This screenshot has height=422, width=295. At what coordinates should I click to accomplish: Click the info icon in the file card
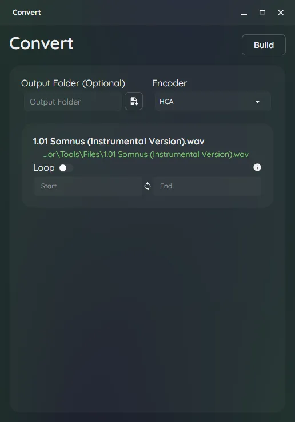tap(257, 167)
